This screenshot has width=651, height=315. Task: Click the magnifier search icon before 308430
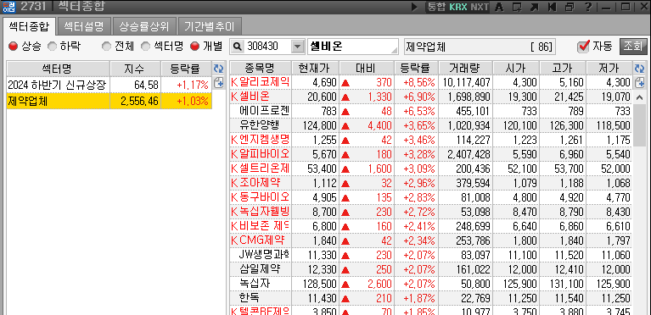pyautogui.click(x=237, y=47)
